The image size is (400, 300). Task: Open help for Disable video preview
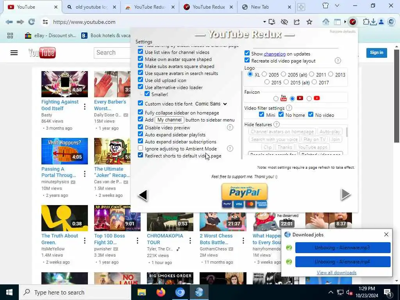(230, 127)
